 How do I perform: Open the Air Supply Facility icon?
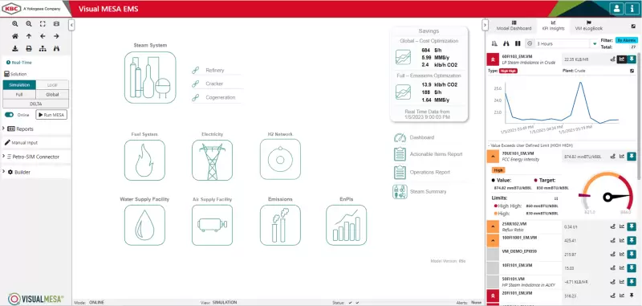212,226
